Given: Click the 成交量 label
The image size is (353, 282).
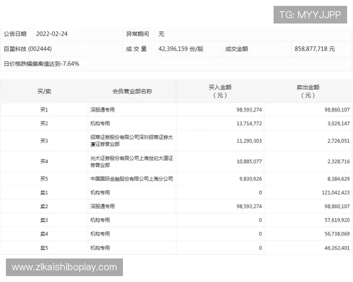Looking at the screenshot, I should coord(136,49).
